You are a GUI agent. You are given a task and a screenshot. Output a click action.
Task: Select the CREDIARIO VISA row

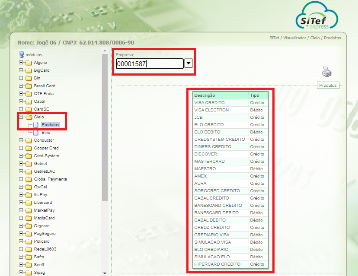point(230,235)
